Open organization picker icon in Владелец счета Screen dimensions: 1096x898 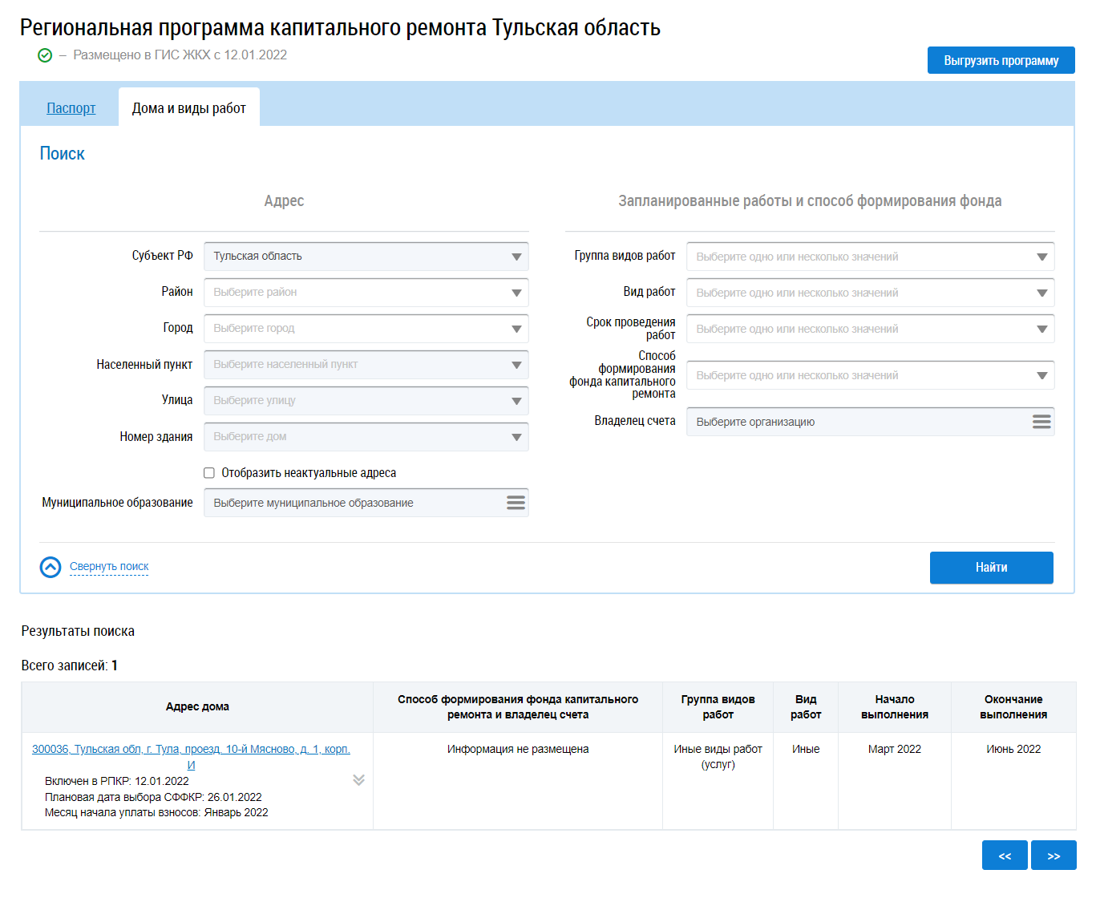point(1041,422)
